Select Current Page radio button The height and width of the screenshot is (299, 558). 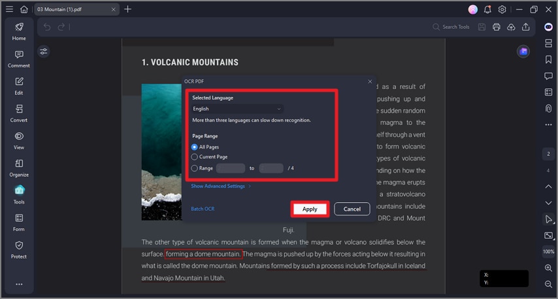tap(194, 157)
